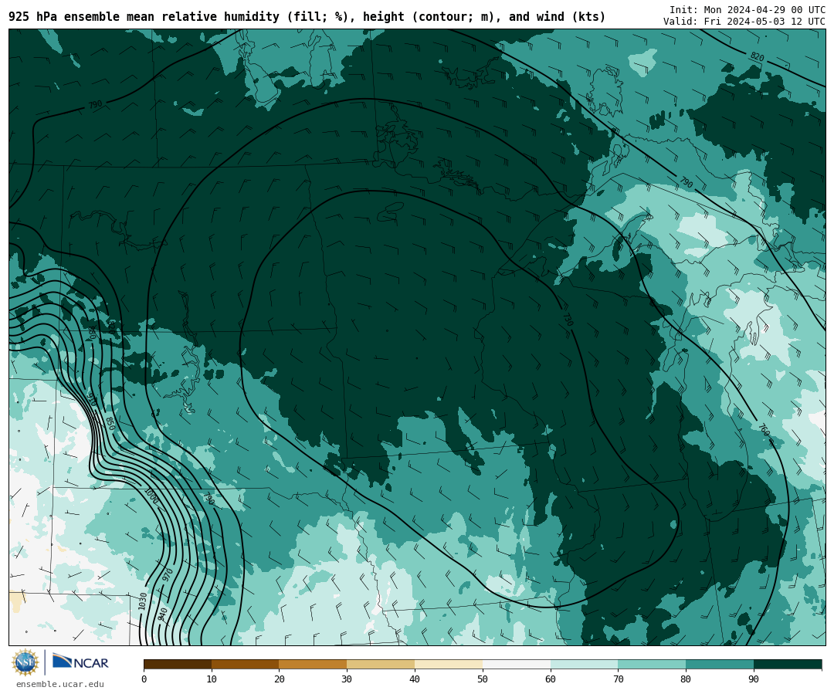The image size is (834, 694).
Task: Pick the darkest brown 0–10 colorbar segment
Action: point(178,664)
